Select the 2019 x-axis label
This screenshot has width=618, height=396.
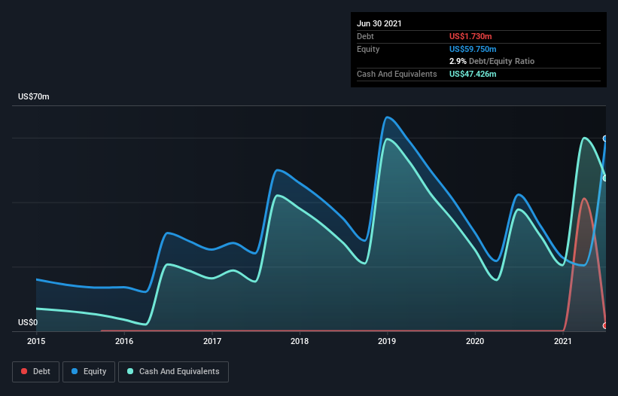click(387, 341)
